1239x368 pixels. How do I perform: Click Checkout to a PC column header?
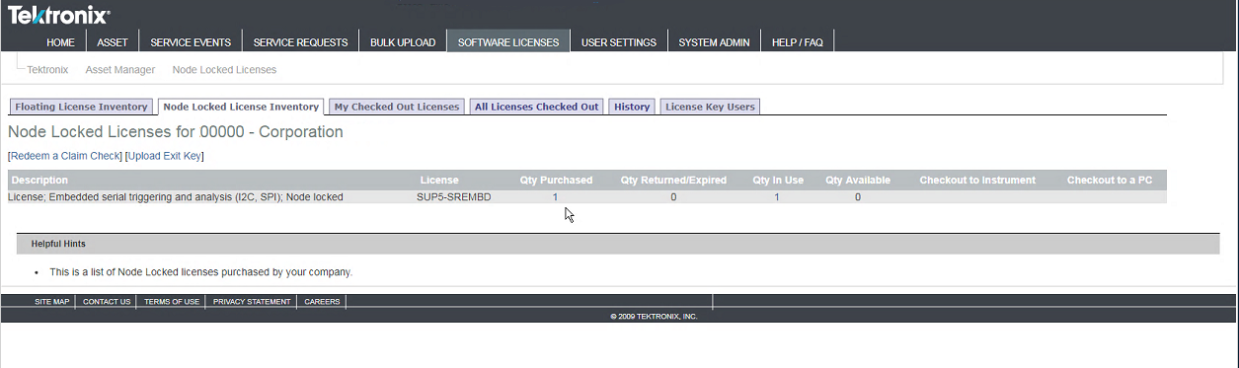(x=1110, y=181)
